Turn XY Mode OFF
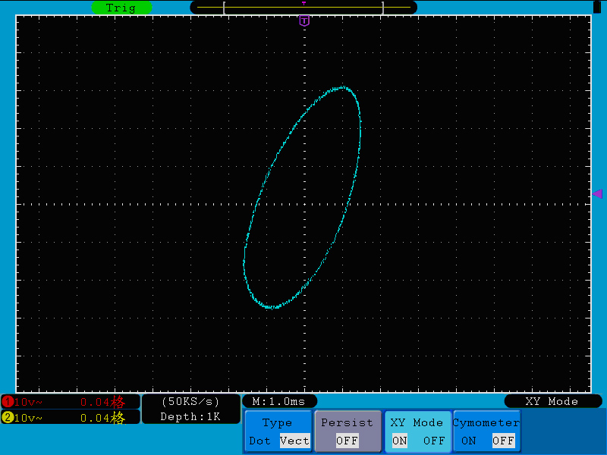 434,441
